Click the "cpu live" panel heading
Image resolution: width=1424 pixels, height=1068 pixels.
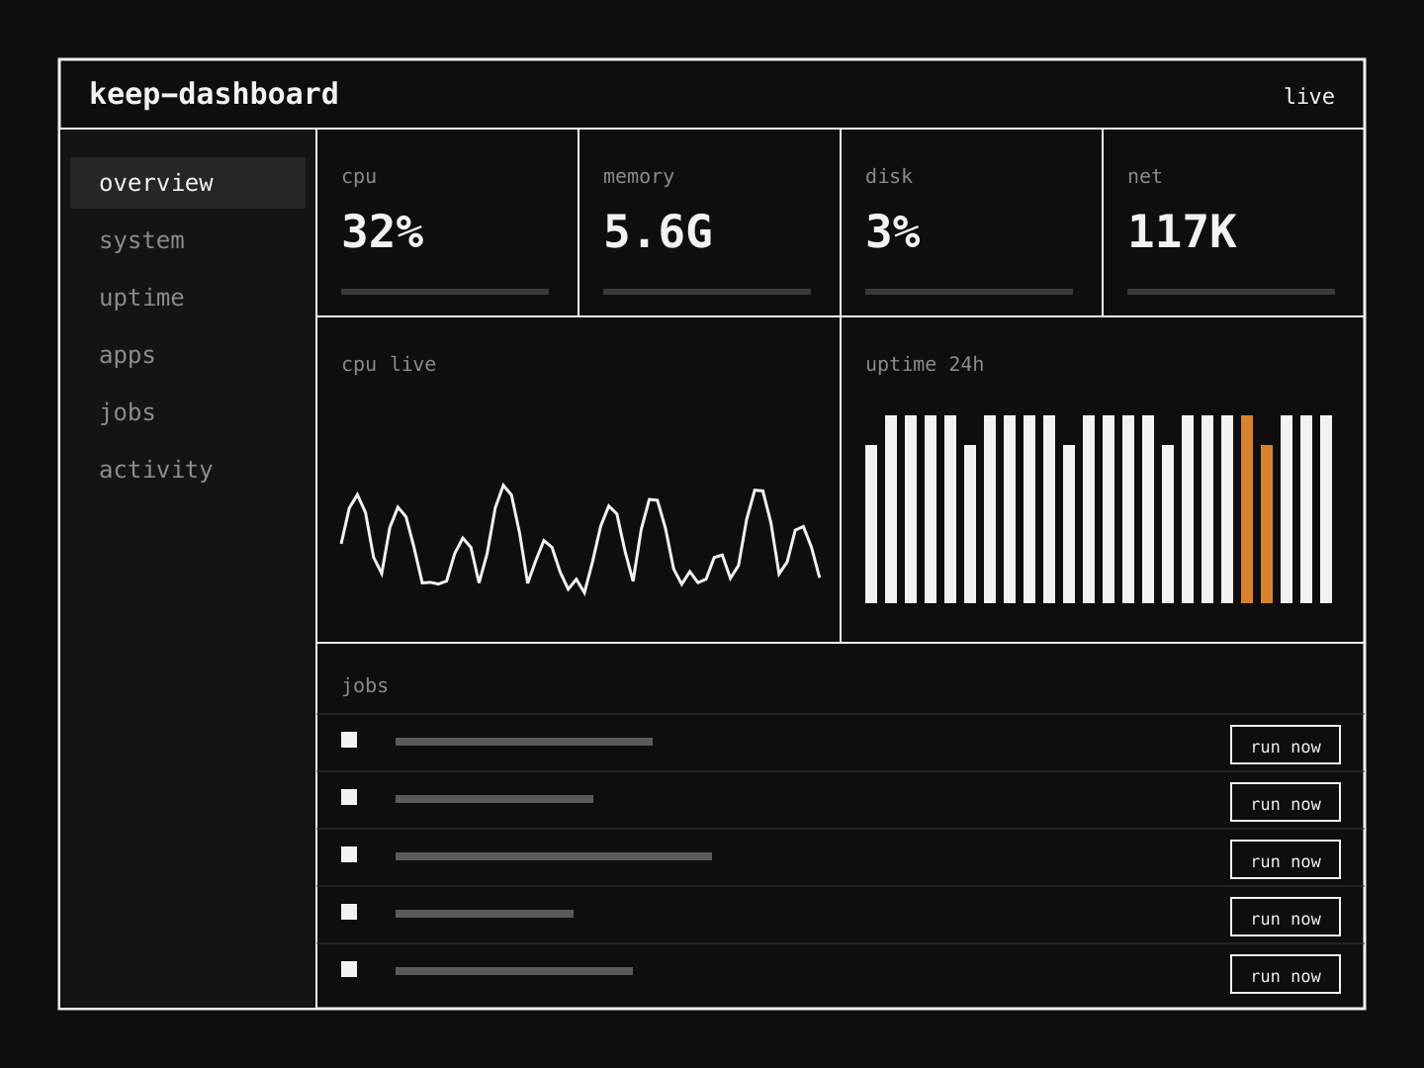(x=389, y=364)
